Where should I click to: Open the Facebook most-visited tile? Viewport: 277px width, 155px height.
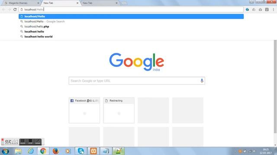pyautogui.click(x=84, y=110)
